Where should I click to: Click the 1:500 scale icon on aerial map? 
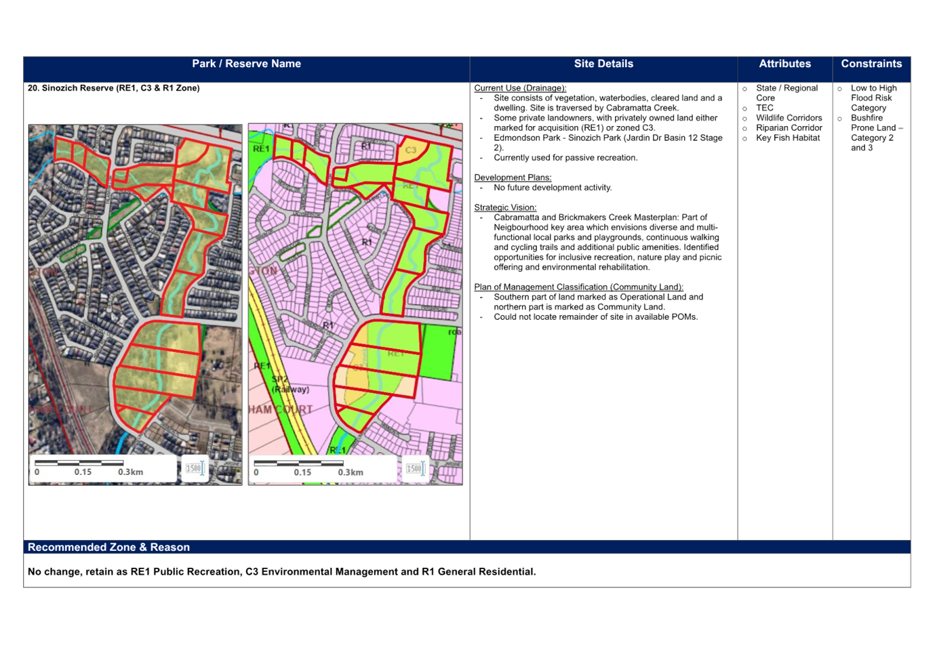[195, 468]
